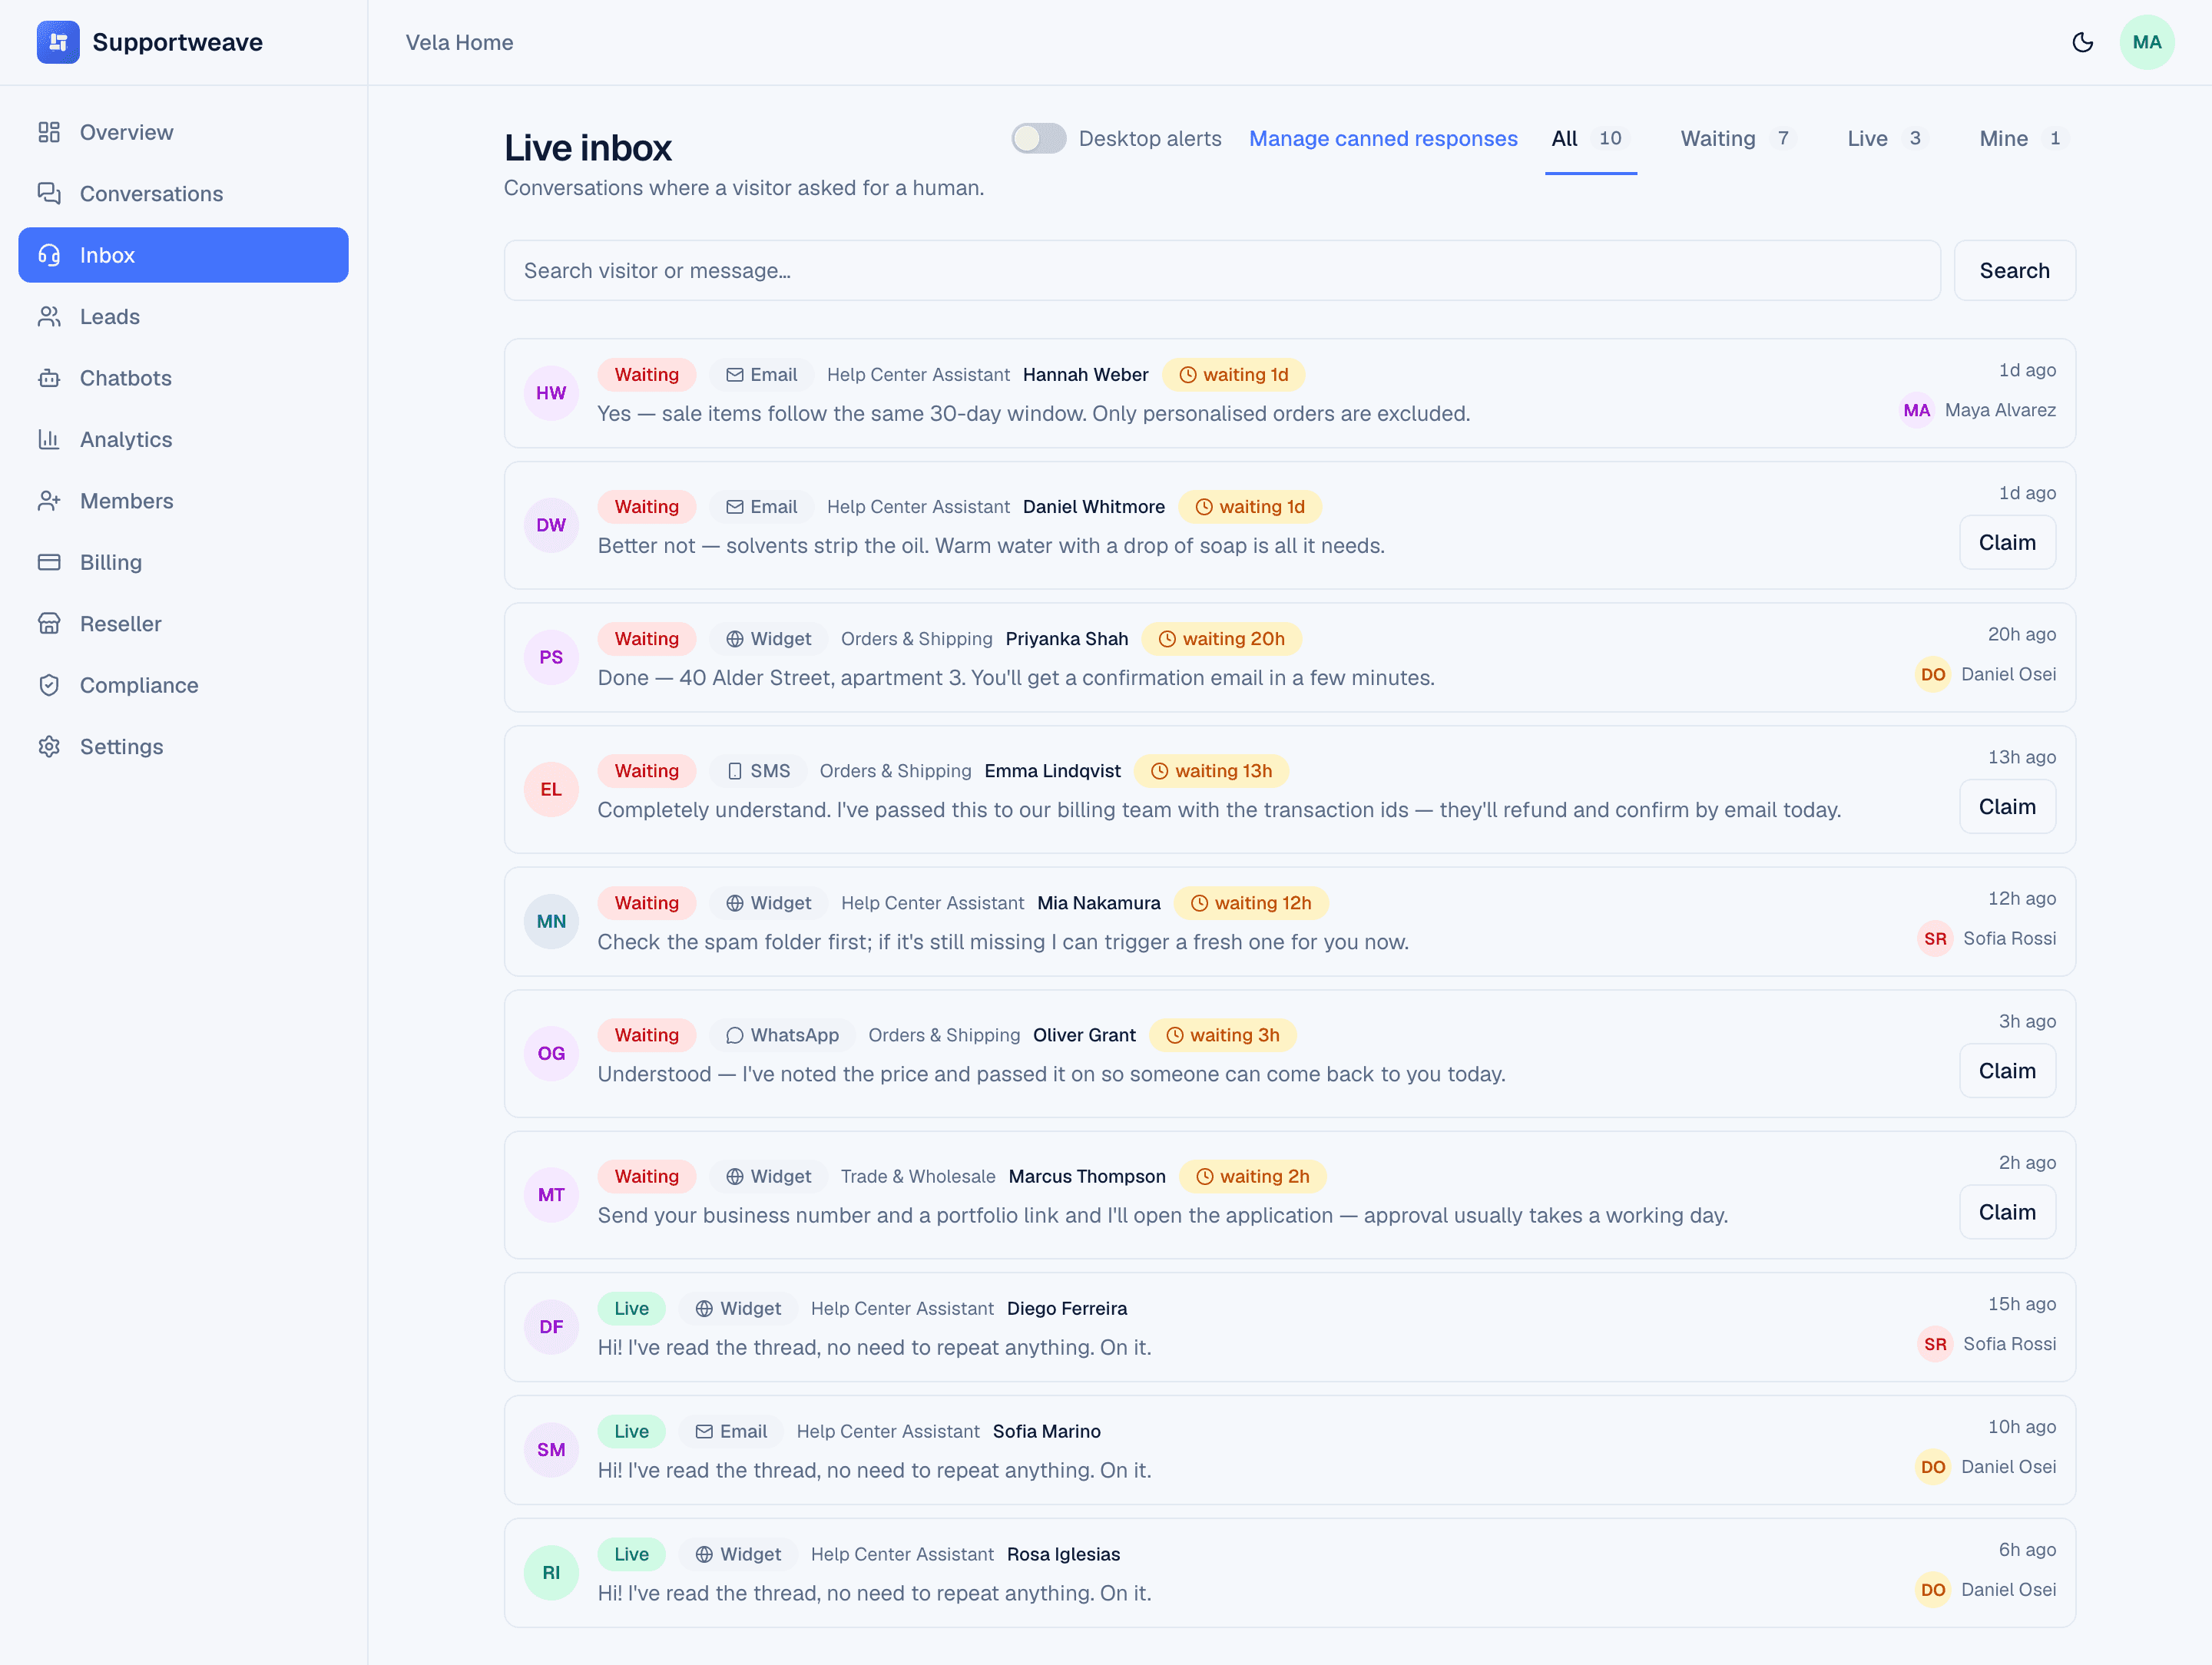This screenshot has width=2212, height=1665.
Task: Click Sofia Rossi assignee on Diego's row
Action: click(x=1986, y=1343)
